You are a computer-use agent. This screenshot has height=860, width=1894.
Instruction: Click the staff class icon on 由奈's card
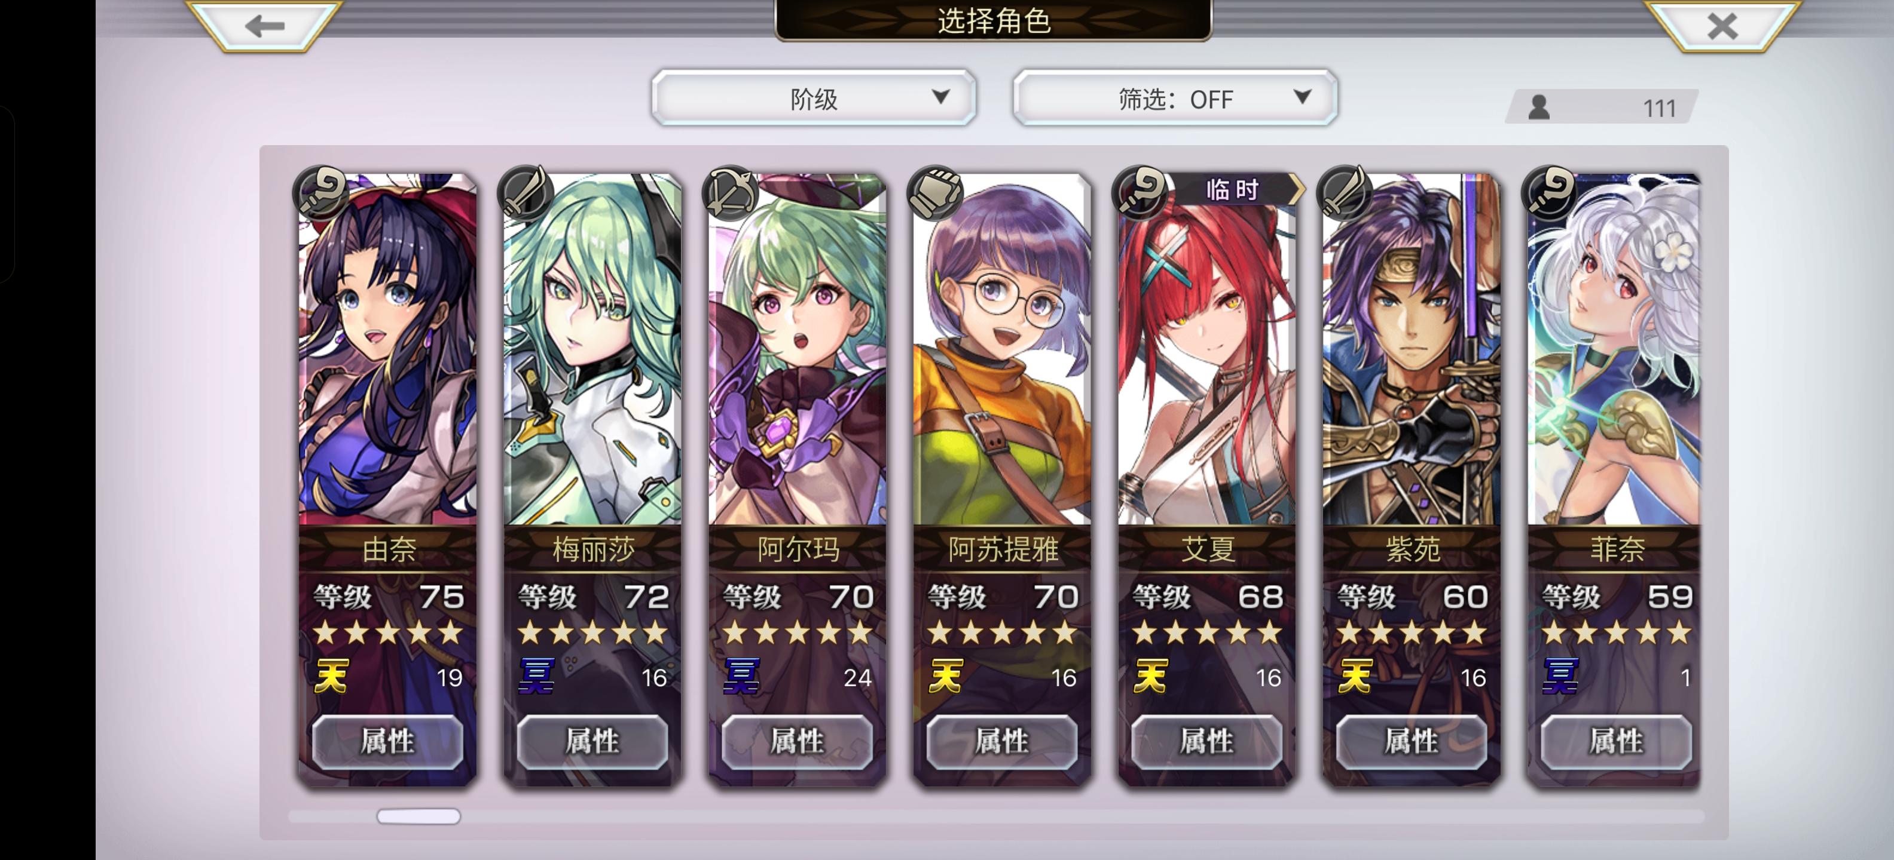tap(321, 192)
